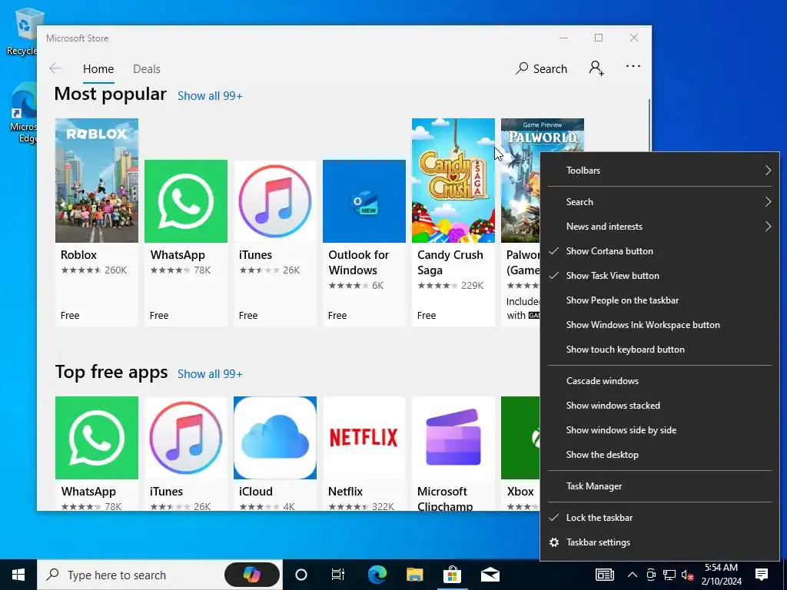Click the Microsoft Store taskbar icon
Image resolution: width=787 pixels, height=590 pixels.
point(452,575)
